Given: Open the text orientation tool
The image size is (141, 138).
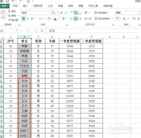Looking at the screenshot, I should pyautogui.click(x=86, y=13).
